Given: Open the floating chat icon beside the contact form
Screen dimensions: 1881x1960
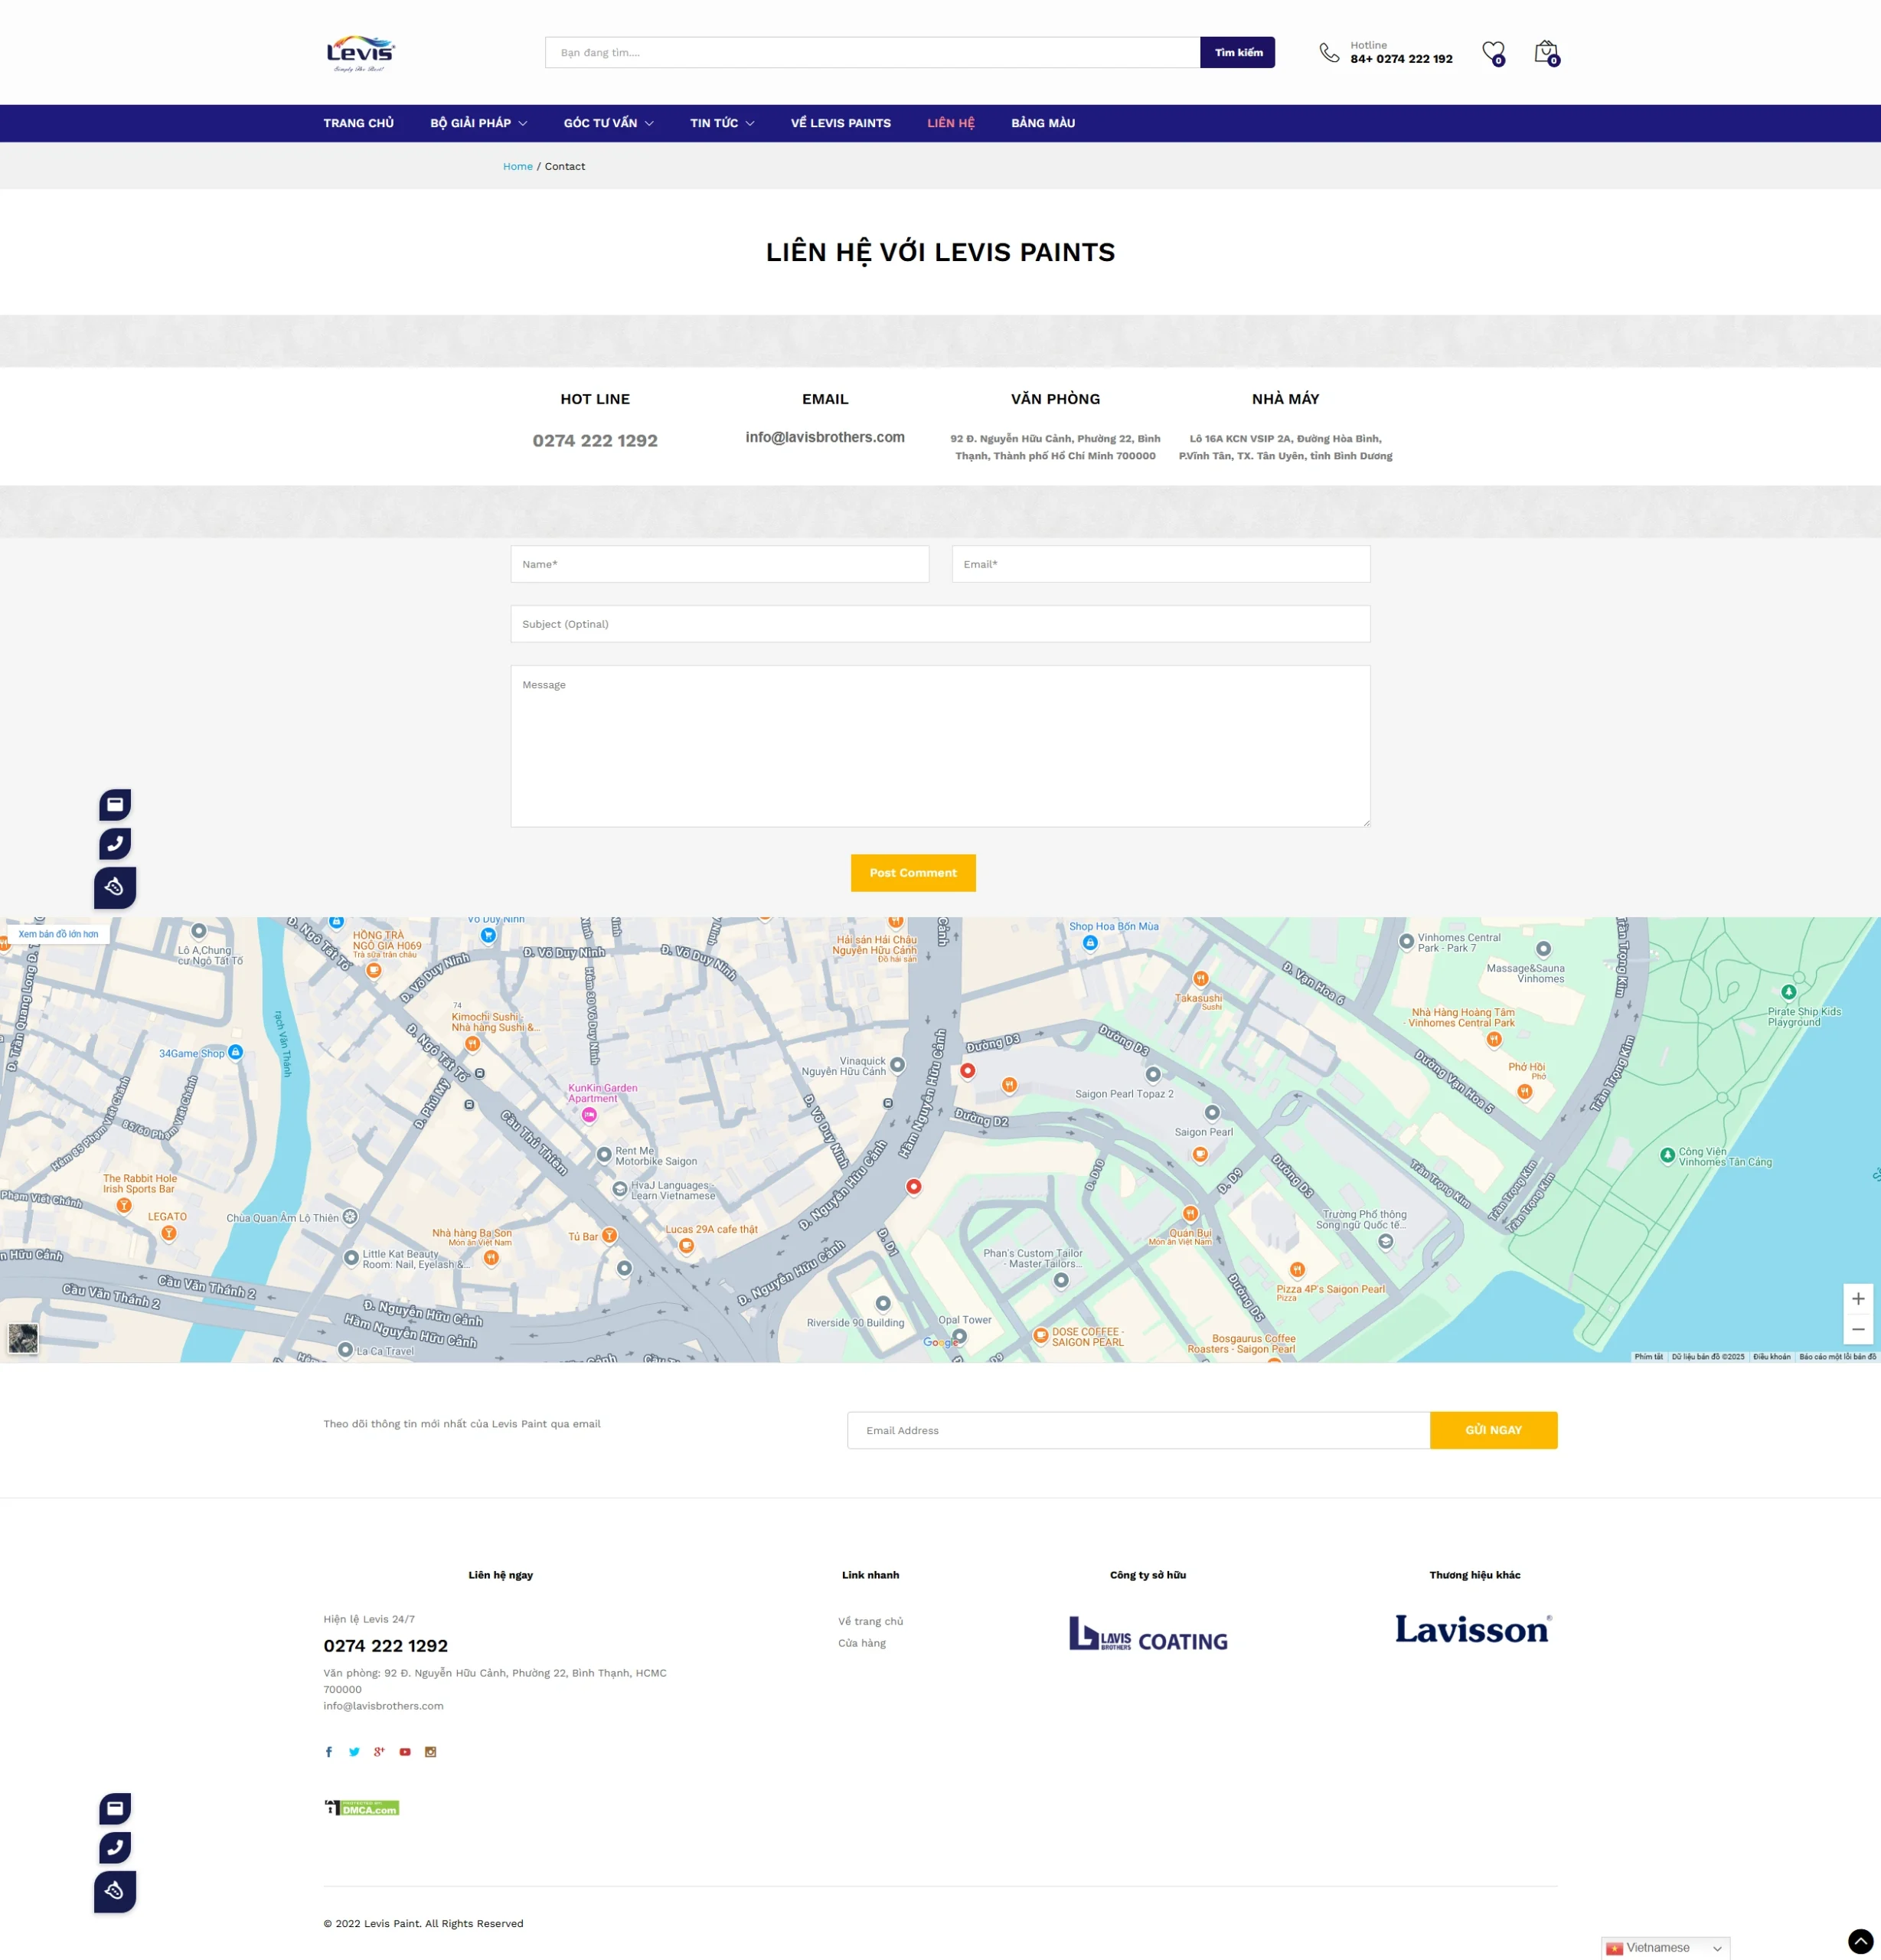Looking at the screenshot, I should point(115,887).
